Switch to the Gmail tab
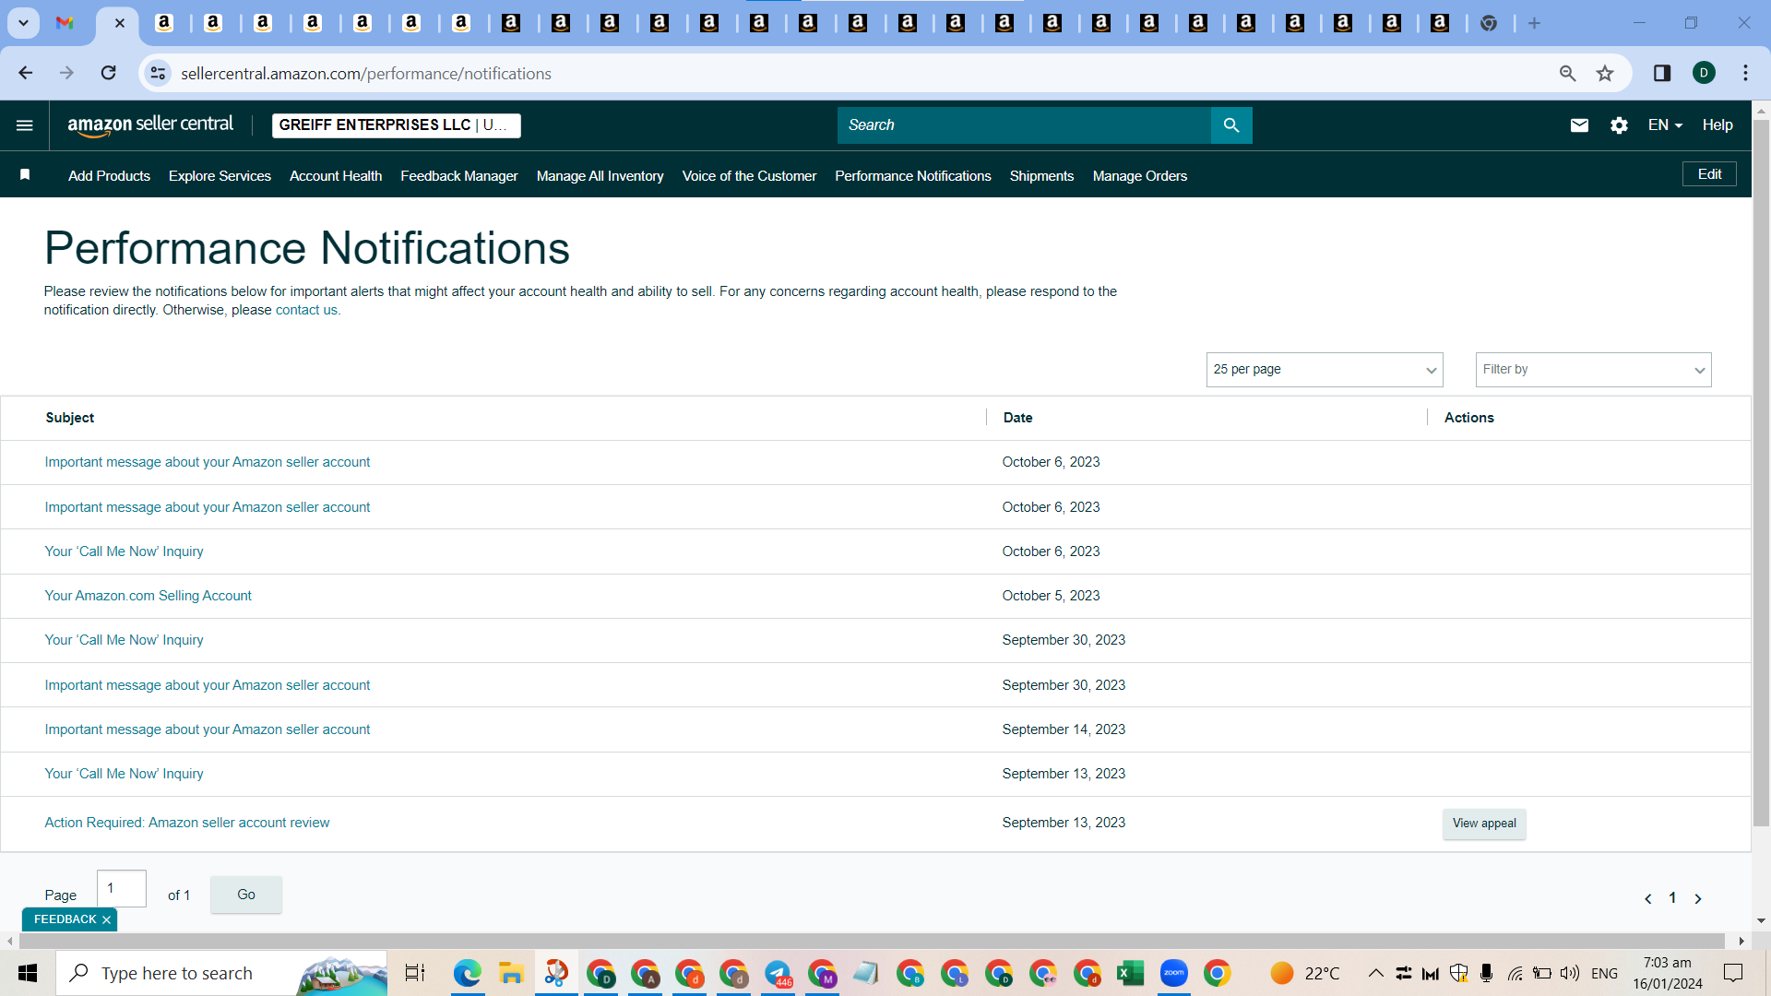1771x996 pixels. point(65,23)
